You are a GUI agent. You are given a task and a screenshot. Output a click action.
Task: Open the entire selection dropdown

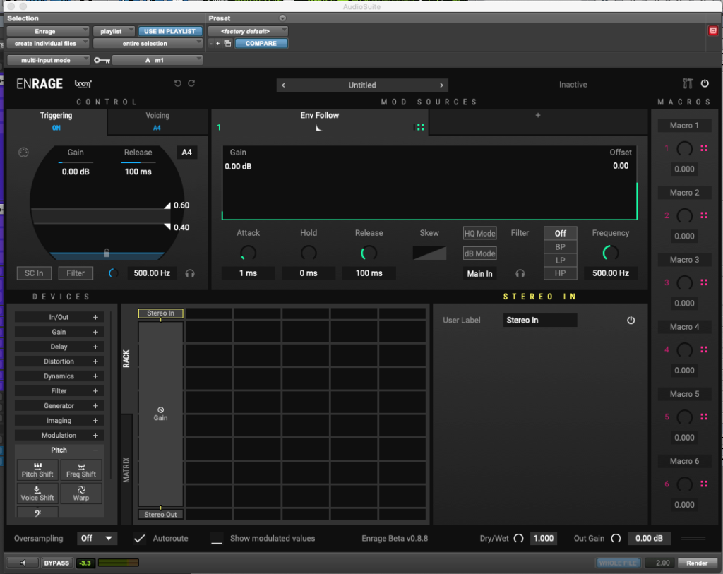click(148, 43)
